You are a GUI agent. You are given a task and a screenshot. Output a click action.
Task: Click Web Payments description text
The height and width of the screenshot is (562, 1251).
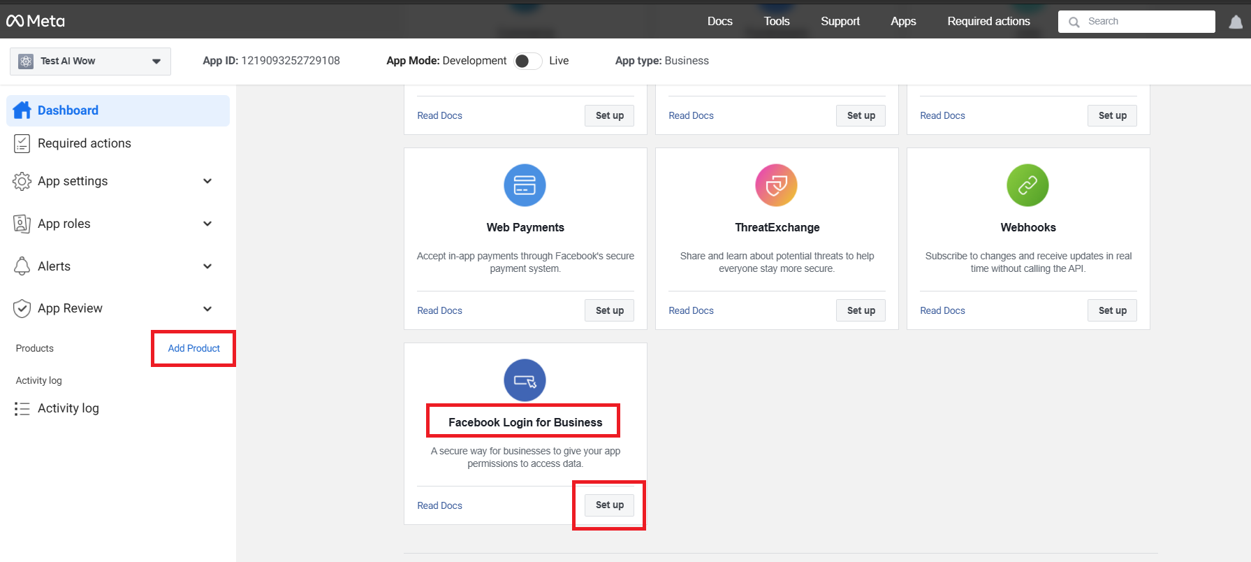[525, 262]
